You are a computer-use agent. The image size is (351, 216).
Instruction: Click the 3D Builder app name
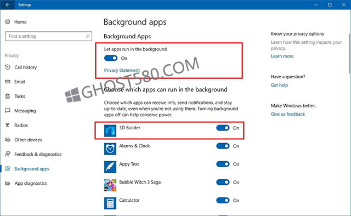click(129, 128)
